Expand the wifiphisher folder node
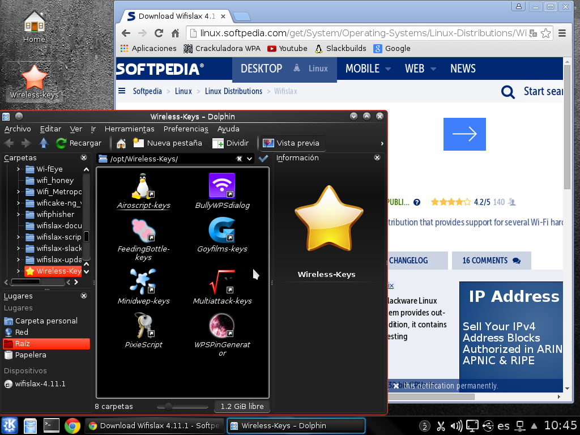 (x=18, y=214)
